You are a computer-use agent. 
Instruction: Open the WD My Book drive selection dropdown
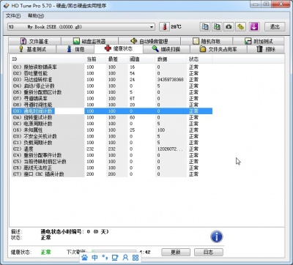click(81, 27)
